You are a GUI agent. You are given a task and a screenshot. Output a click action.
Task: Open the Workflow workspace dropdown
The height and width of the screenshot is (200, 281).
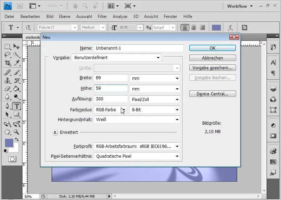tap(240, 6)
